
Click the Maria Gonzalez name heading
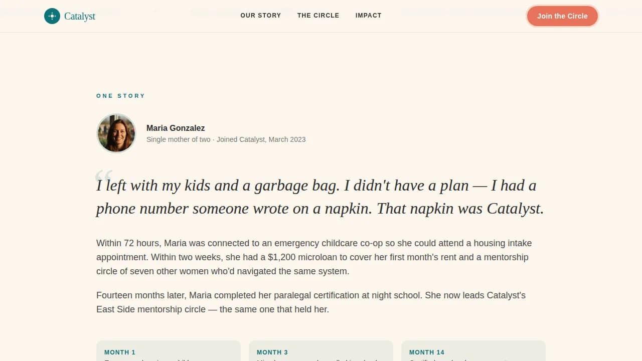(x=176, y=128)
